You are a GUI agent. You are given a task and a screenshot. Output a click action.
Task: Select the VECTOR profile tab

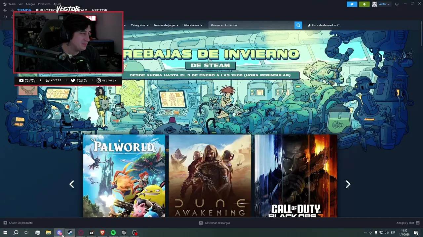point(99,10)
